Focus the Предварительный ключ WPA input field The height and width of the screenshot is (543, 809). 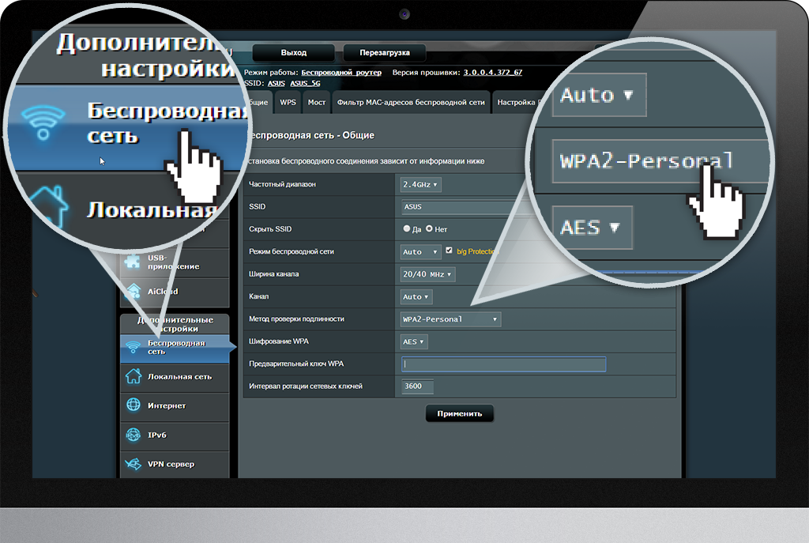[x=504, y=364]
